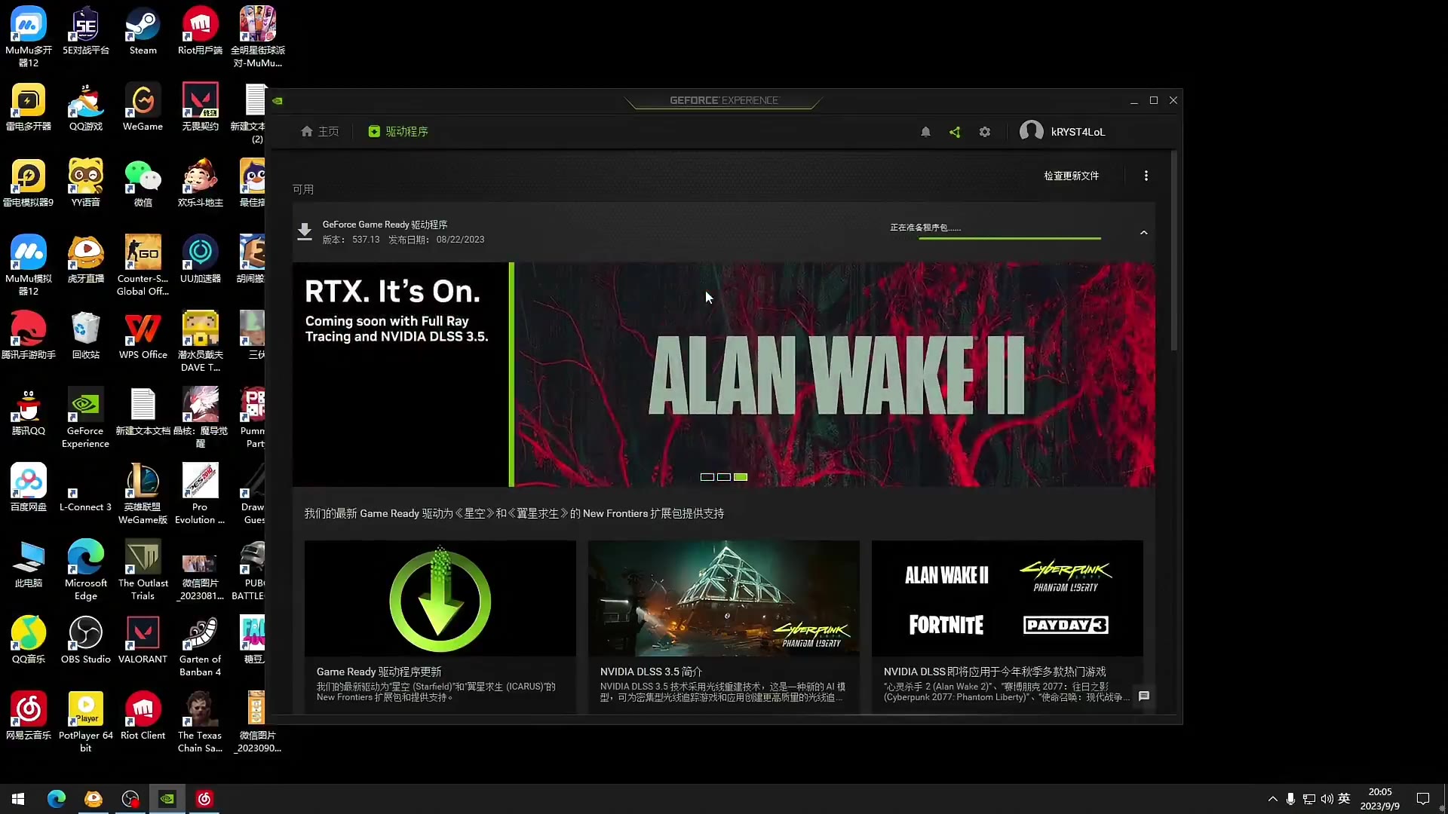The height and width of the screenshot is (814, 1448).
Task: Select the 网易云音乐 desktop icon
Action: click(x=28, y=717)
